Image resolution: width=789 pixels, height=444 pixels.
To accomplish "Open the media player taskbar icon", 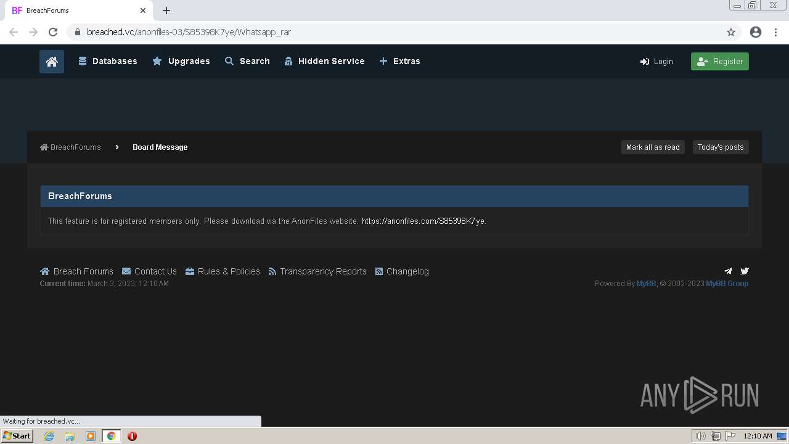I will (91, 436).
